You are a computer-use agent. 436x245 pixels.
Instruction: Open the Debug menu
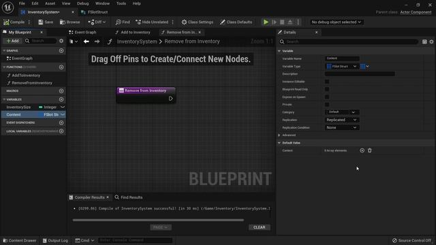point(82,3)
